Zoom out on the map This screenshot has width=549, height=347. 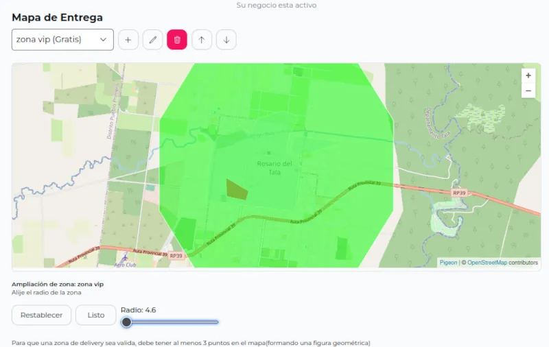[x=528, y=91]
